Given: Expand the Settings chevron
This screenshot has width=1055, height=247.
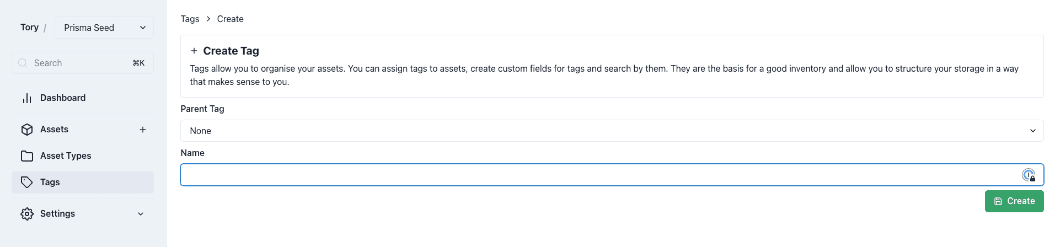Looking at the screenshot, I should (x=141, y=214).
